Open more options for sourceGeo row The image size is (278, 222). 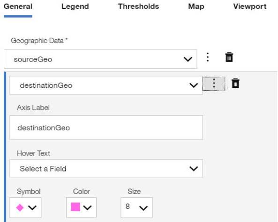208,57
